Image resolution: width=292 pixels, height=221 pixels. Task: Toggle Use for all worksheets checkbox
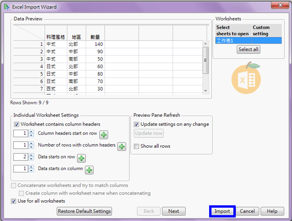pos(13,201)
